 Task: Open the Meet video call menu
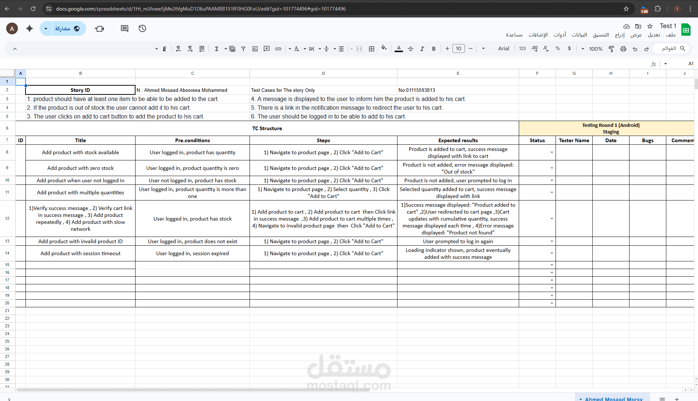click(x=99, y=28)
